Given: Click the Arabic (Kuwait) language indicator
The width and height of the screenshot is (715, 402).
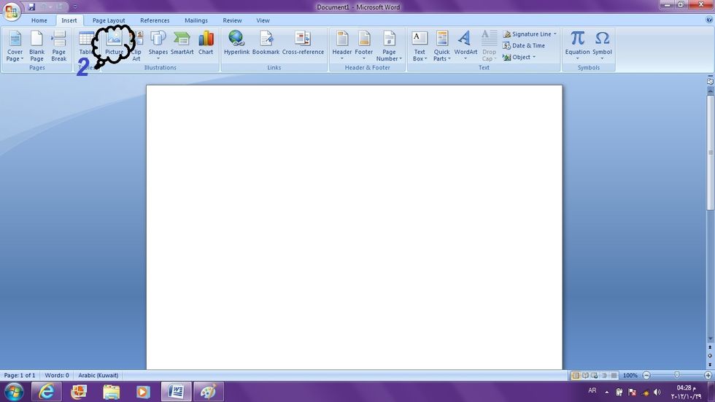Looking at the screenshot, I should 98,375.
